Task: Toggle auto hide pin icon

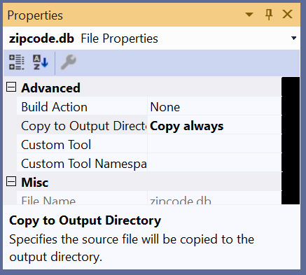Action: [269, 15]
